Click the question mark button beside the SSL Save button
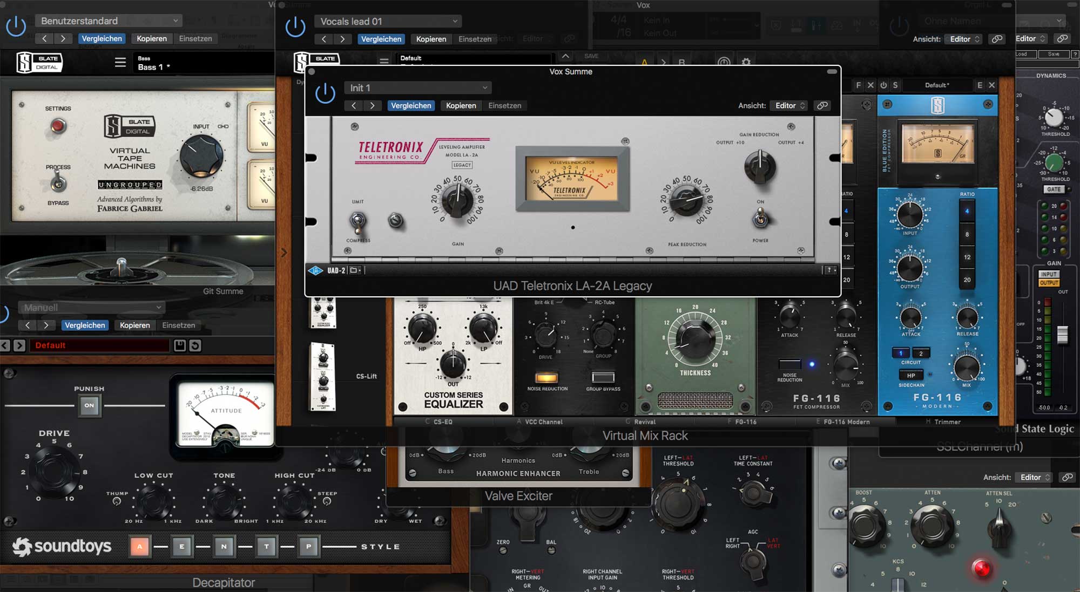Viewport: 1080px width, 592px height. (x=1075, y=54)
